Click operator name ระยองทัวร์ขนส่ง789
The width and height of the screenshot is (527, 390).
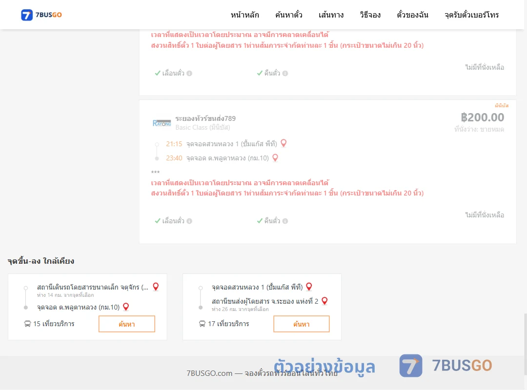pos(205,118)
